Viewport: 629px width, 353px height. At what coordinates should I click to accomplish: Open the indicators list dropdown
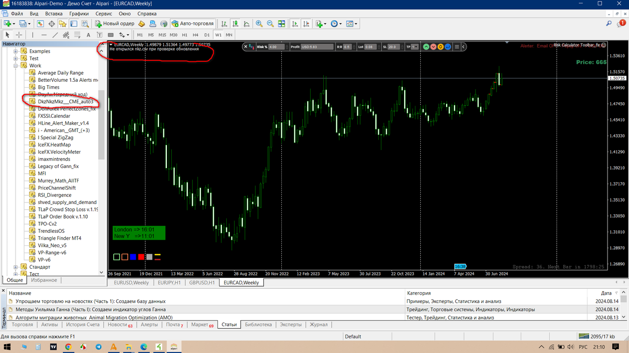click(321, 23)
